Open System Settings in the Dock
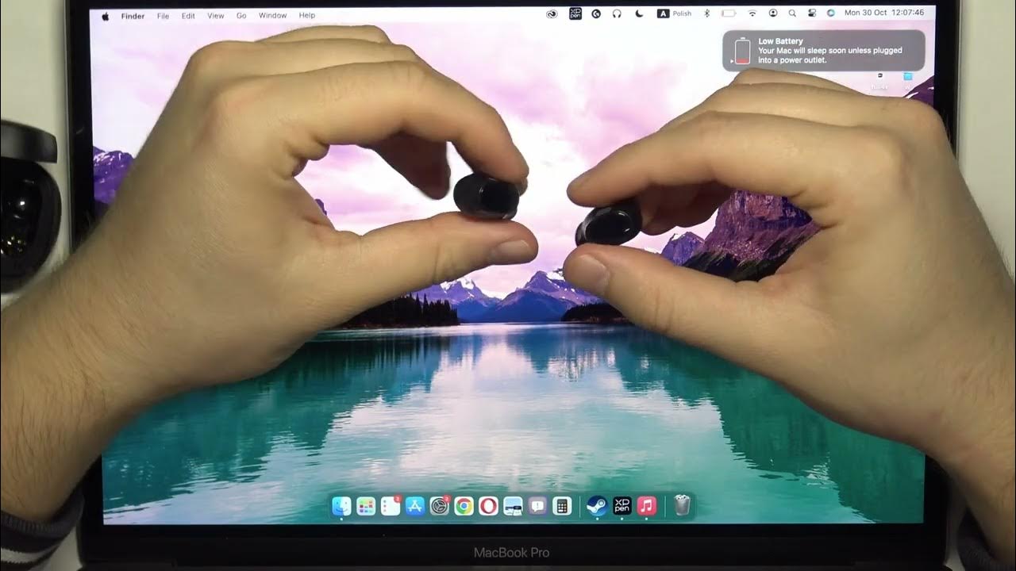The height and width of the screenshot is (571, 1016). pyautogui.click(x=440, y=506)
